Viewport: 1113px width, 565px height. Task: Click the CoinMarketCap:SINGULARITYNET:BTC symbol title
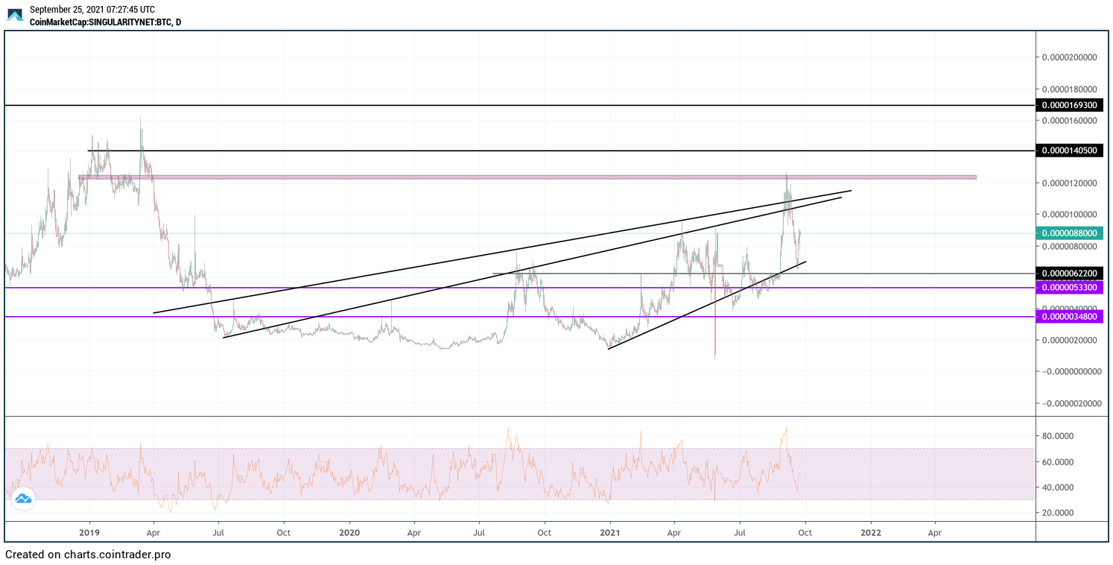tap(104, 22)
